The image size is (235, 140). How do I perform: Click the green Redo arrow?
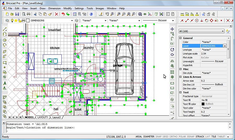[x=68, y=14]
